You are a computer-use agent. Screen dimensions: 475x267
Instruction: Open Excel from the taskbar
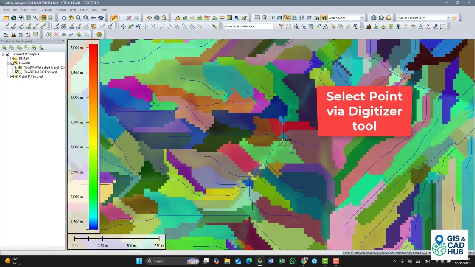(282, 261)
